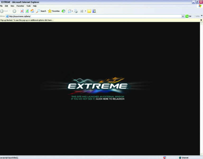Screen dimensions: 203x159
Task: Click the Research books icon
Action: [94, 11]
